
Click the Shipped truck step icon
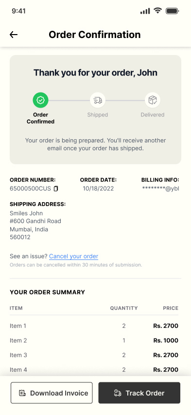98,100
